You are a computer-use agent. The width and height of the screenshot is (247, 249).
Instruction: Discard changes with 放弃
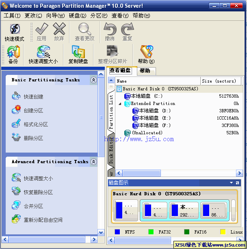point(59,33)
